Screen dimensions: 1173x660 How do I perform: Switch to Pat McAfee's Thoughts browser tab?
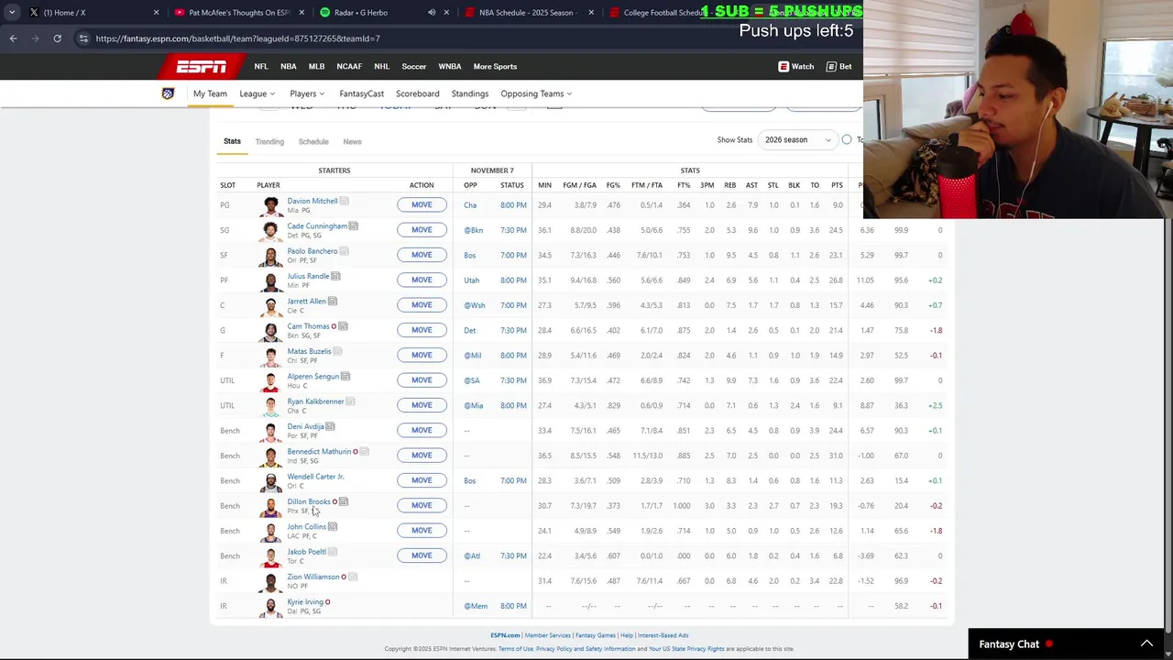(x=239, y=13)
